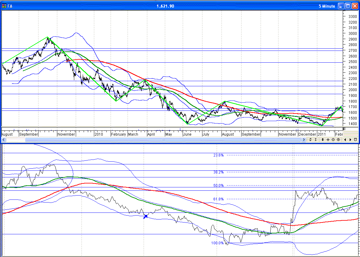Select the 100.0% Fibonacci level label

click(218, 243)
